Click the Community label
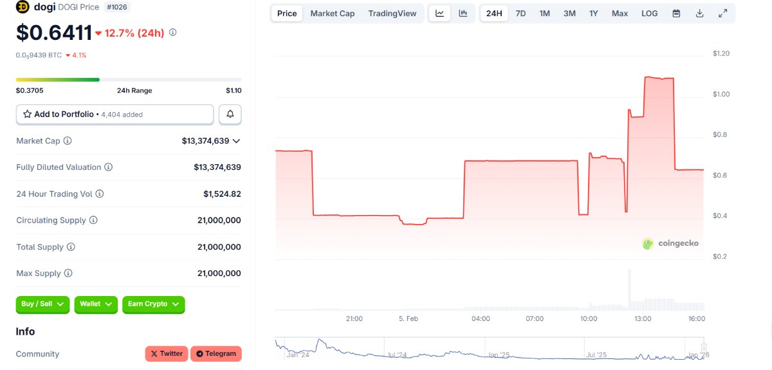 [x=37, y=354]
